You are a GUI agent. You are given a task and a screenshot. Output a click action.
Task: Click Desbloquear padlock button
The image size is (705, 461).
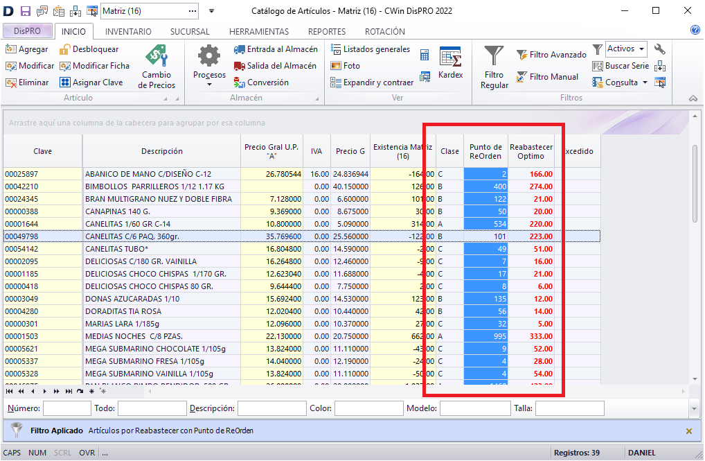pyautogui.click(x=89, y=49)
